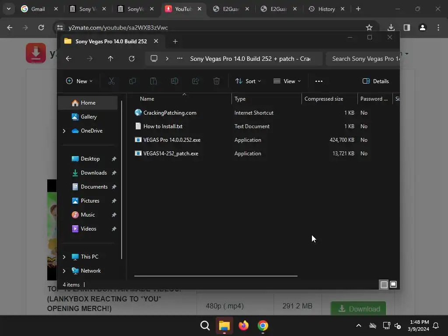Click the Cut scissors icon in Explorer toolbar
Screen dimensions: 448x336
pyautogui.click(x=112, y=81)
